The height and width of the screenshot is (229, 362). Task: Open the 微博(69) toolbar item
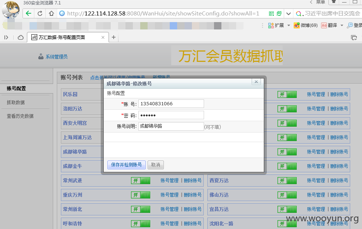(306, 25)
